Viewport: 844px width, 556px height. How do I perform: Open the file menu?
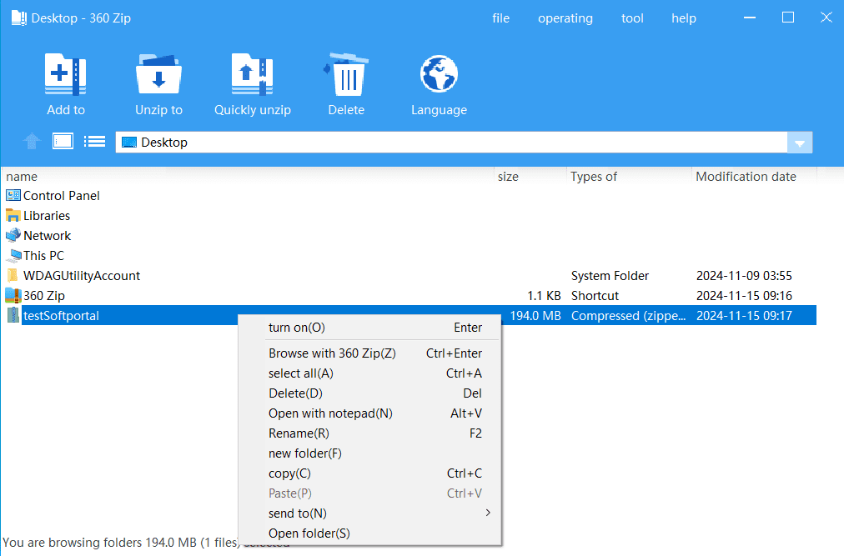pos(500,18)
